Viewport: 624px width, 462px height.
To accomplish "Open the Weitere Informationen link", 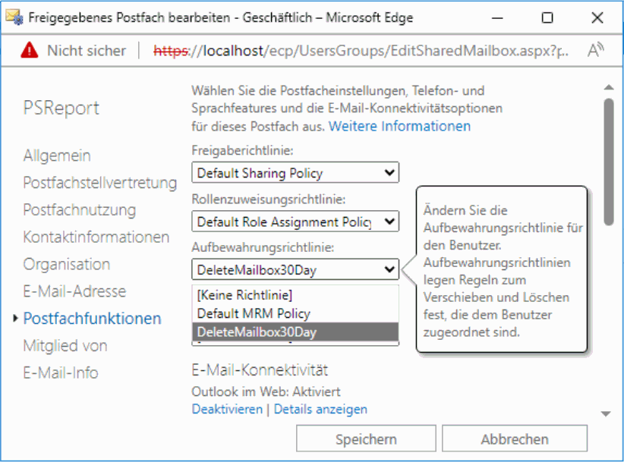I will (399, 126).
